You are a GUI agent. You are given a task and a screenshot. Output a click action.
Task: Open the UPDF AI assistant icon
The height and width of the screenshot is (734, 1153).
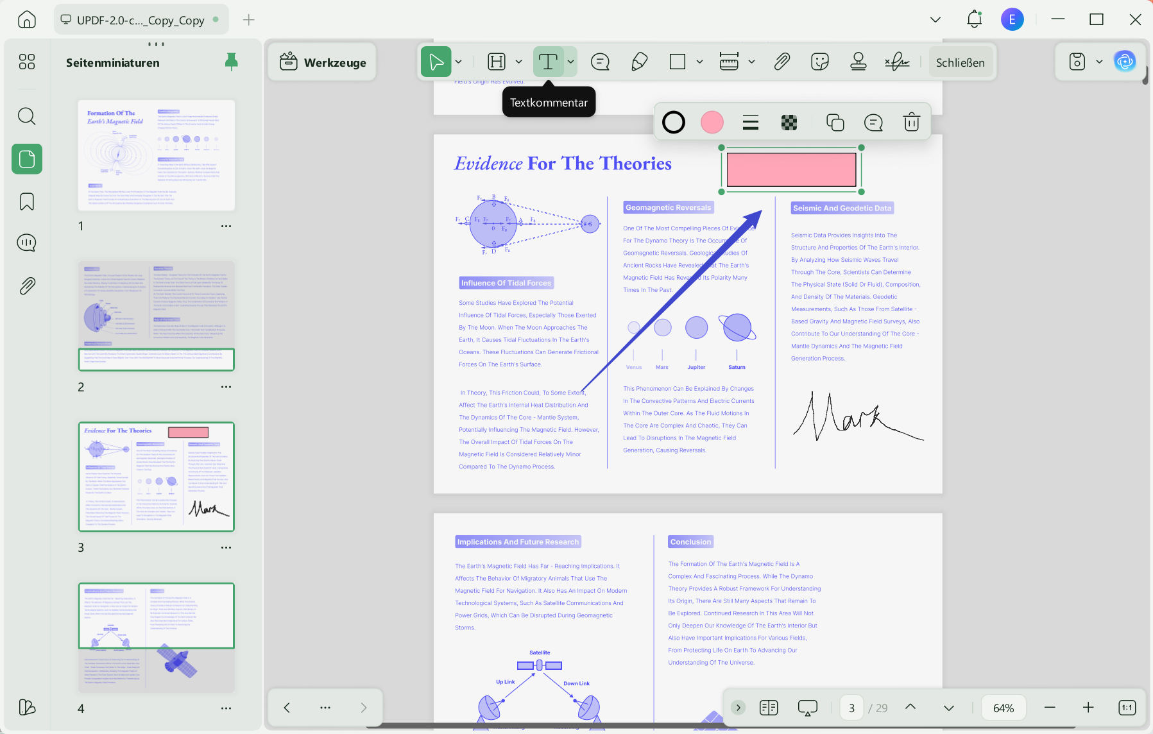point(1125,62)
